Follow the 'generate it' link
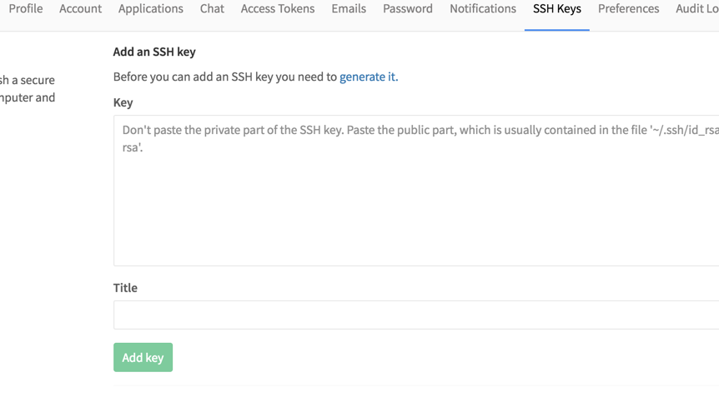The image size is (719, 397). tap(369, 77)
